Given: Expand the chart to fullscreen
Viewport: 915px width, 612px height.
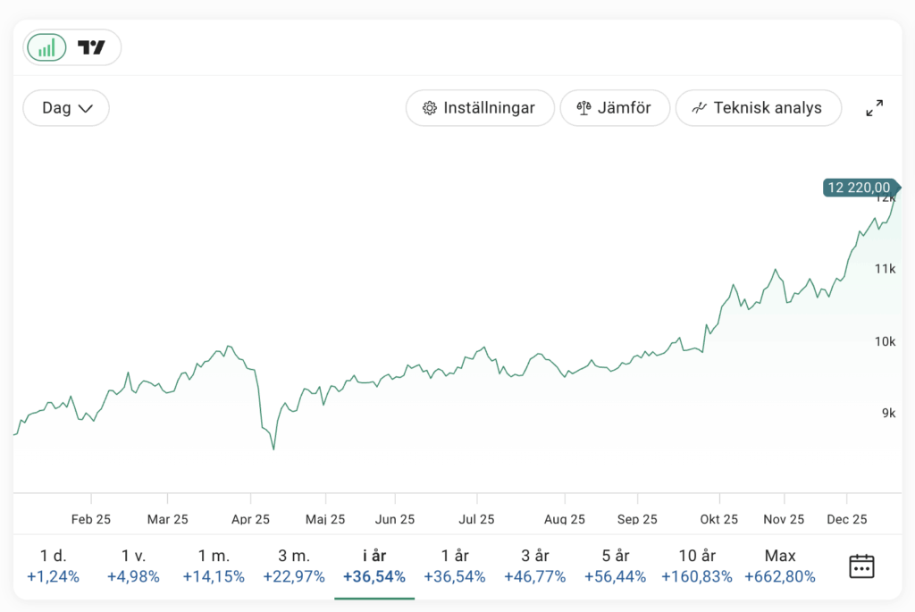Looking at the screenshot, I should [x=875, y=108].
